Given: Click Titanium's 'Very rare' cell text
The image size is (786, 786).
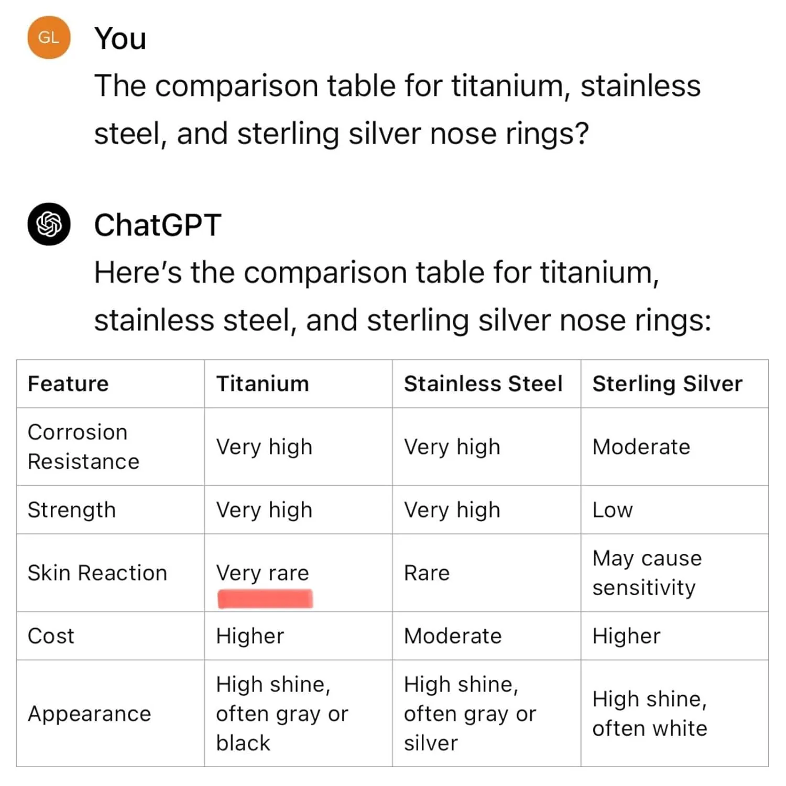Looking at the screenshot, I should pyautogui.click(x=263, y=573).
